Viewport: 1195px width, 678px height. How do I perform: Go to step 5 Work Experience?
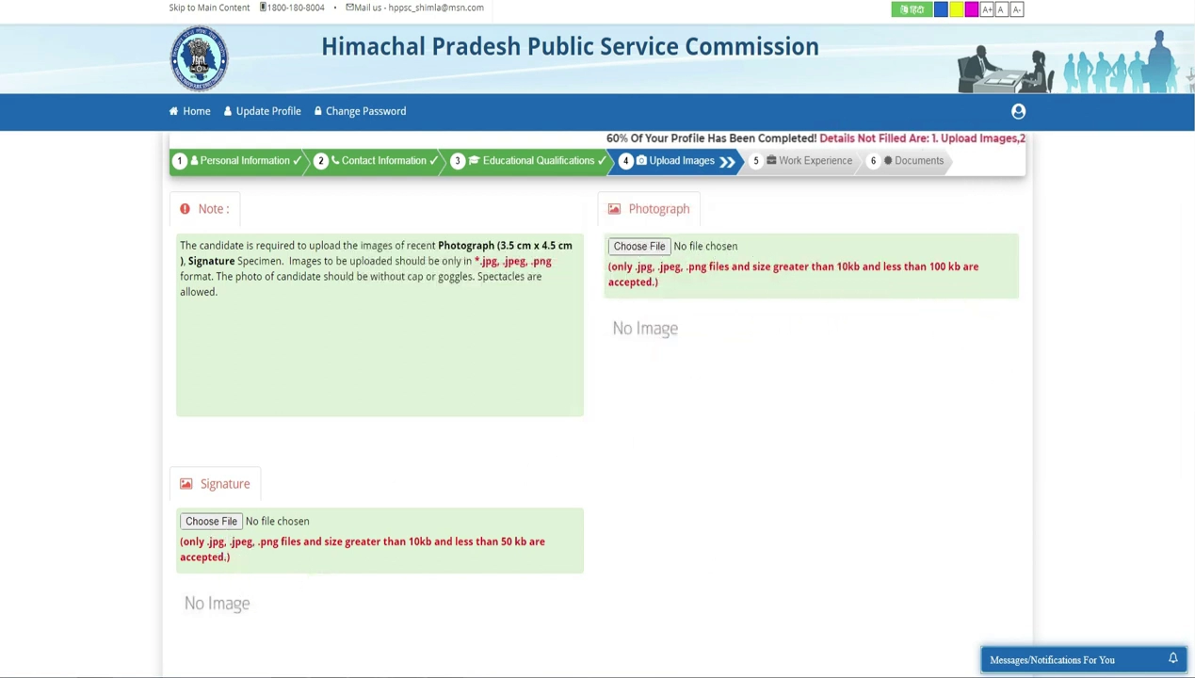(x=803, y=161)
